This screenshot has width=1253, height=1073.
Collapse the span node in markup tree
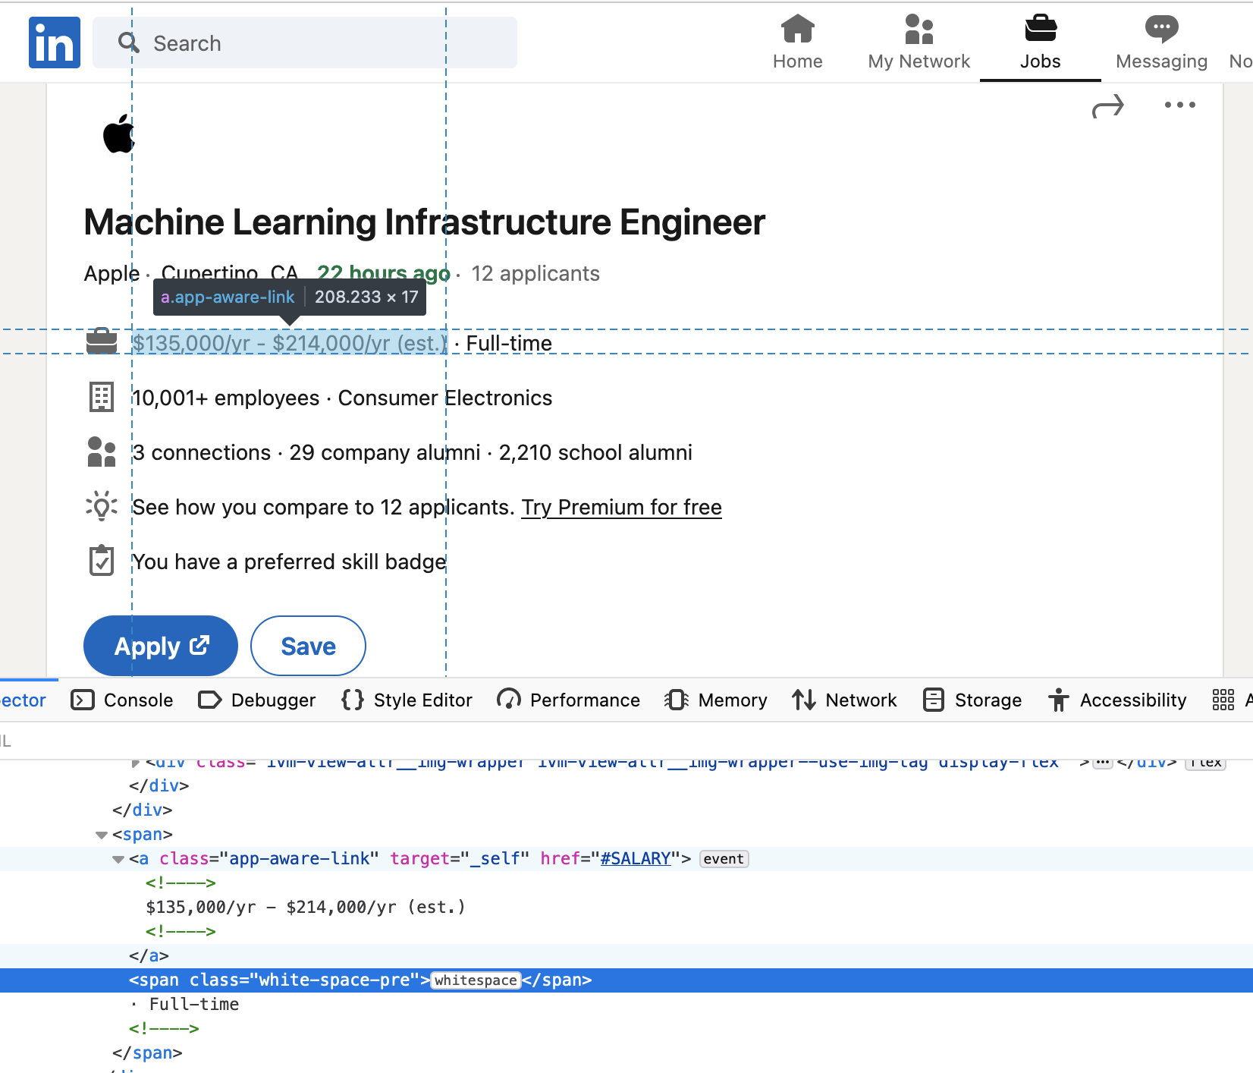[x=102, y=835]
